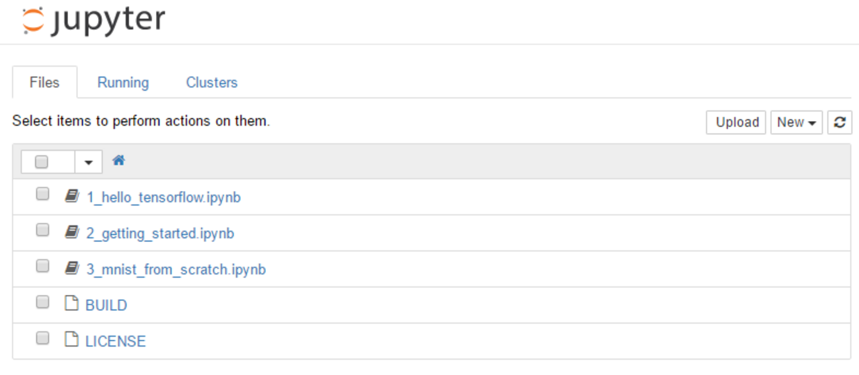This screenshot has width=859, height=375.
Task: Select the Files tab
Action: [x=44, y=83]
